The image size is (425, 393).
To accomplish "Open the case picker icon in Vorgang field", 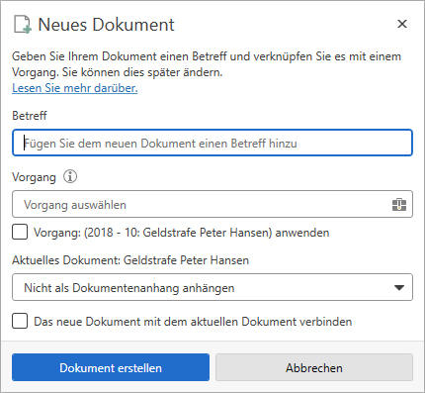I will pos(399,205).
